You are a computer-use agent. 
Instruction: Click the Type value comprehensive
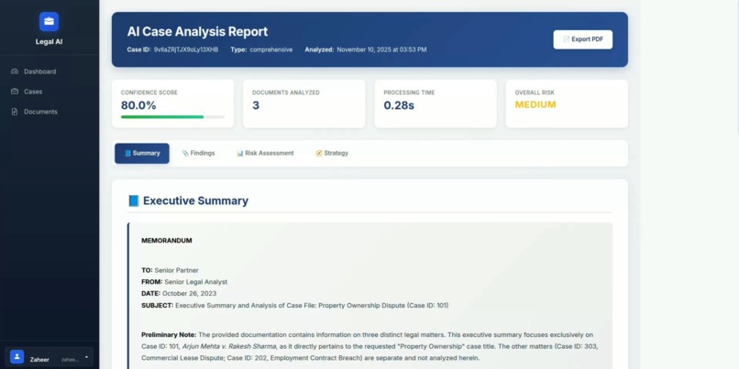tap(271, 49)
